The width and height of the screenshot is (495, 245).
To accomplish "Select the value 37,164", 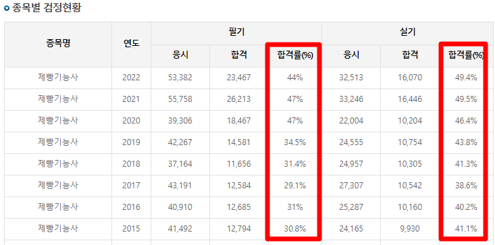I will [x=180, y=164].
